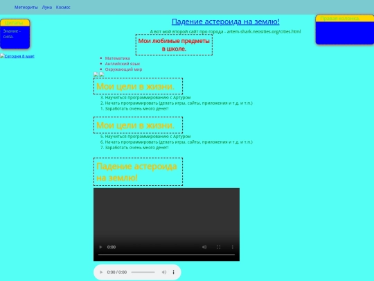Click the Окружающий мир list item

123,69
